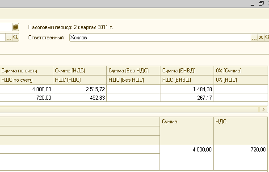The image size is (269, 172).
Task: Click the Налоговый период: 2 квартал 2011 г. text
Action: click(71, 27)
